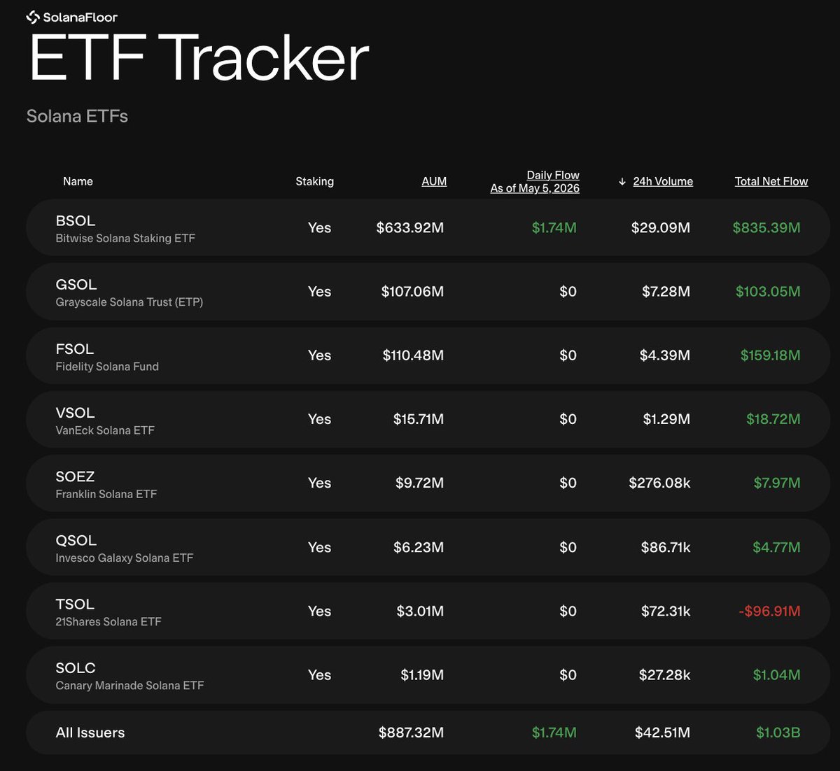Screen dimensions: 840x771
Task: Sort by Daily Flow column header
Action: pyautogui.click(x=535, y=181)
